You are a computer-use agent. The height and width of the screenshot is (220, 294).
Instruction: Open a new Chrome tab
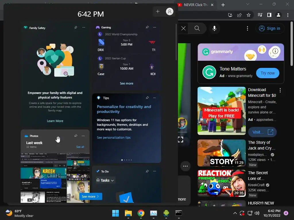[x=223, y=5]
